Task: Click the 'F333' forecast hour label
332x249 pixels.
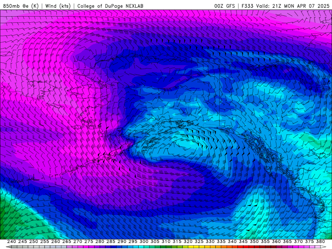Action: pyautogui.click(x=247, y=6)
